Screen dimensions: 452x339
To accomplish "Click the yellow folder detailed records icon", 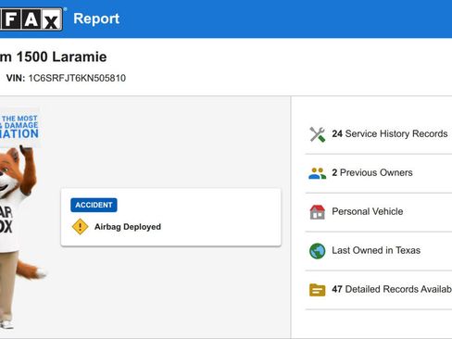I will (318, 290).
